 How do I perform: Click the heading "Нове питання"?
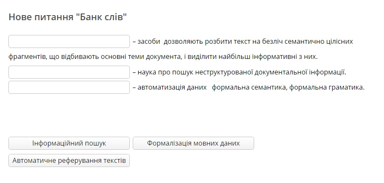point(40,17)
